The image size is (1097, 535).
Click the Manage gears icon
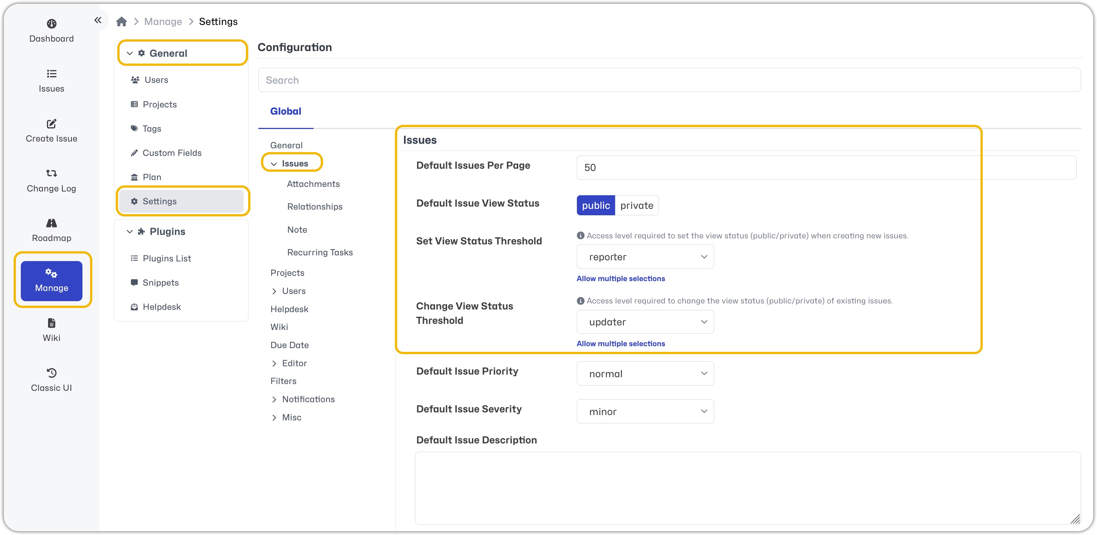tap(51, 273)
